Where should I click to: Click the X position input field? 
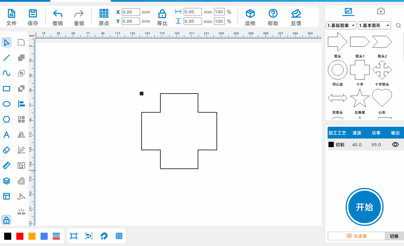(131, 12)
